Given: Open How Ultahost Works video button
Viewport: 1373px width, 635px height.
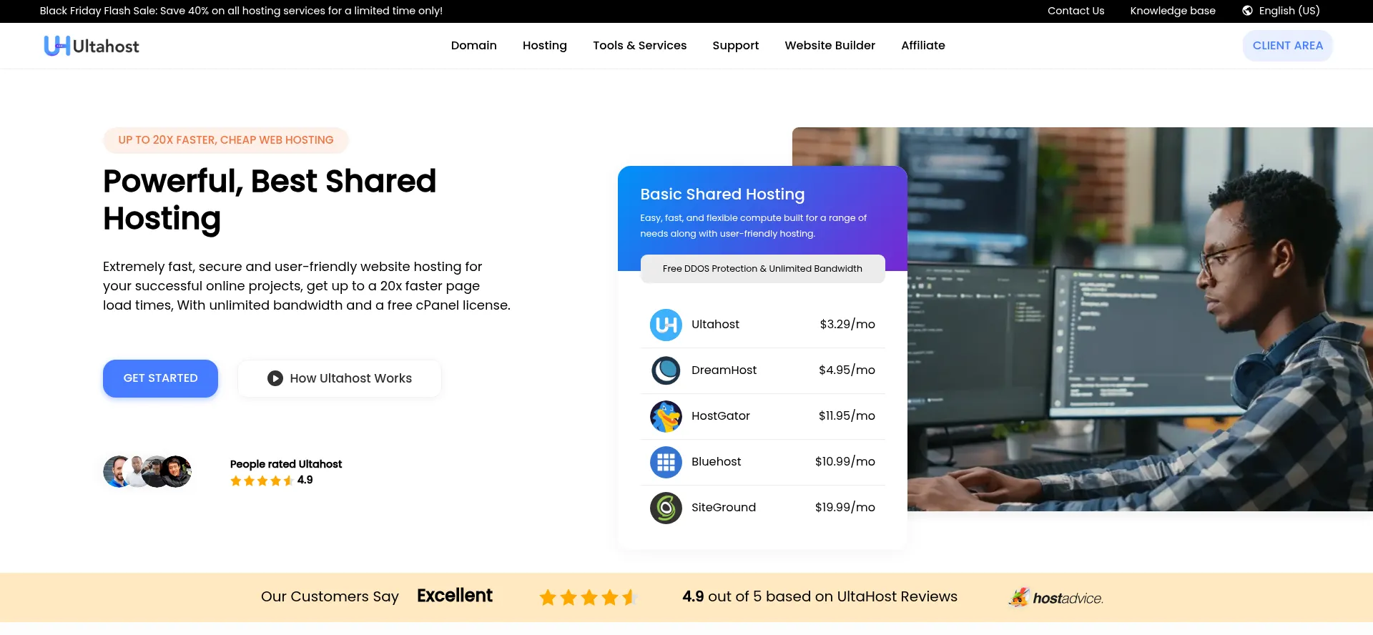Looking at the screenshot, I should click(x=340, y=378).
